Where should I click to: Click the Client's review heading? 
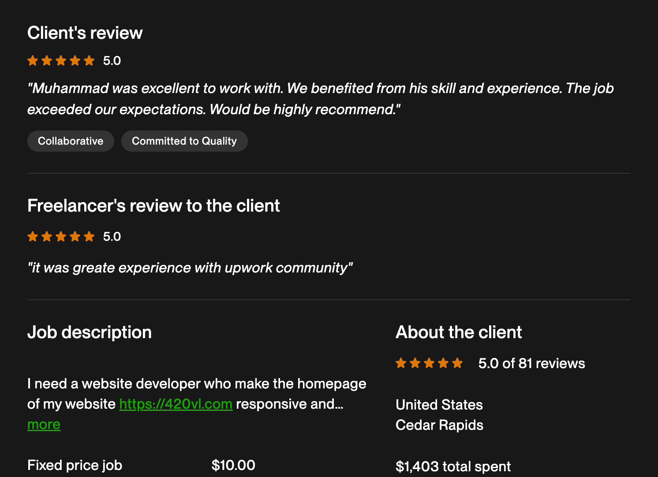pyautogui.click(x=85, y=33)
